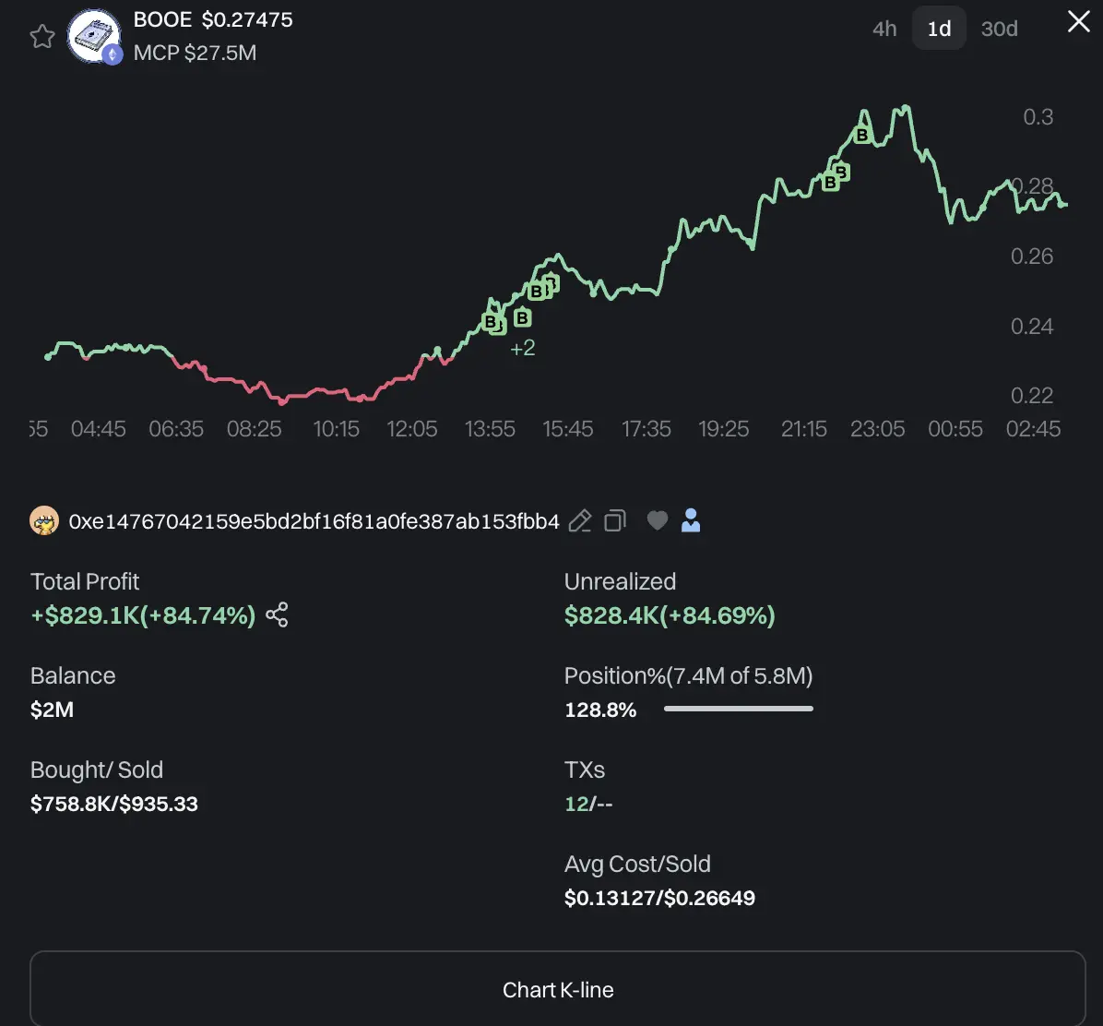This screenshot has height=1026, width=1103.
Task: Share the Total Profit stats
Action: click(x=277, y=615)
